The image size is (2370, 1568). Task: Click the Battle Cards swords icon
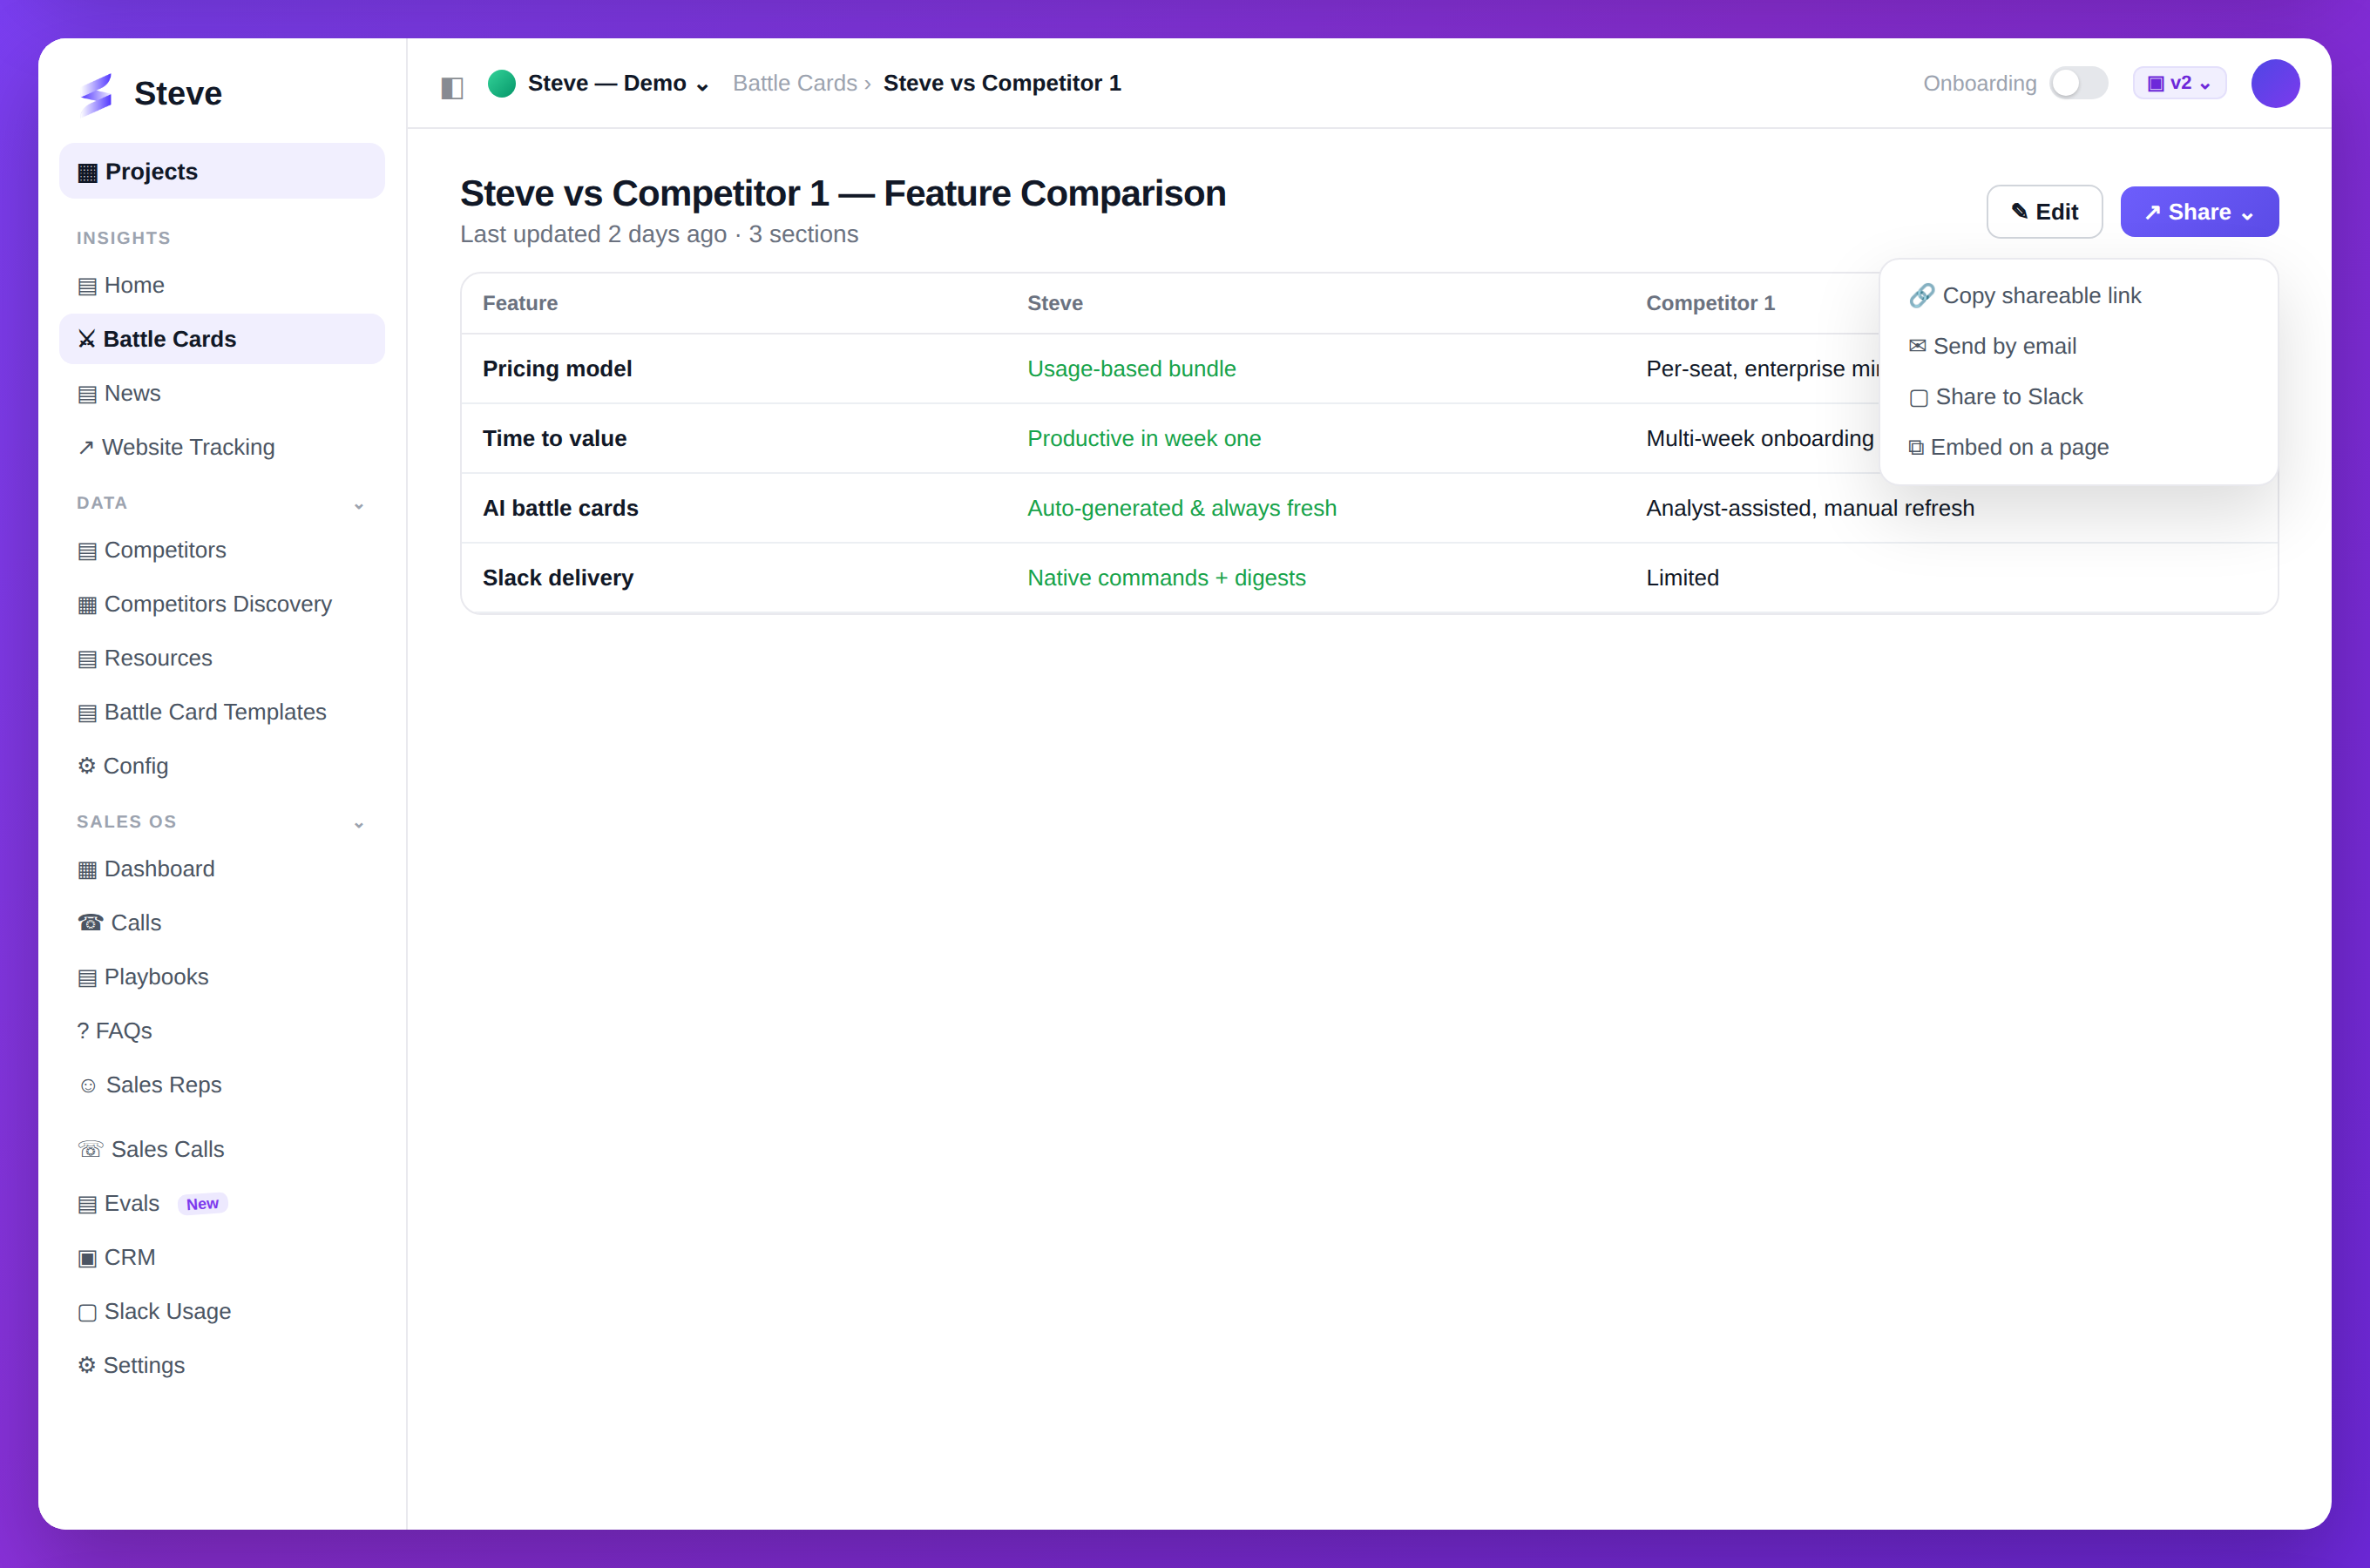click(x=87, y=340)
